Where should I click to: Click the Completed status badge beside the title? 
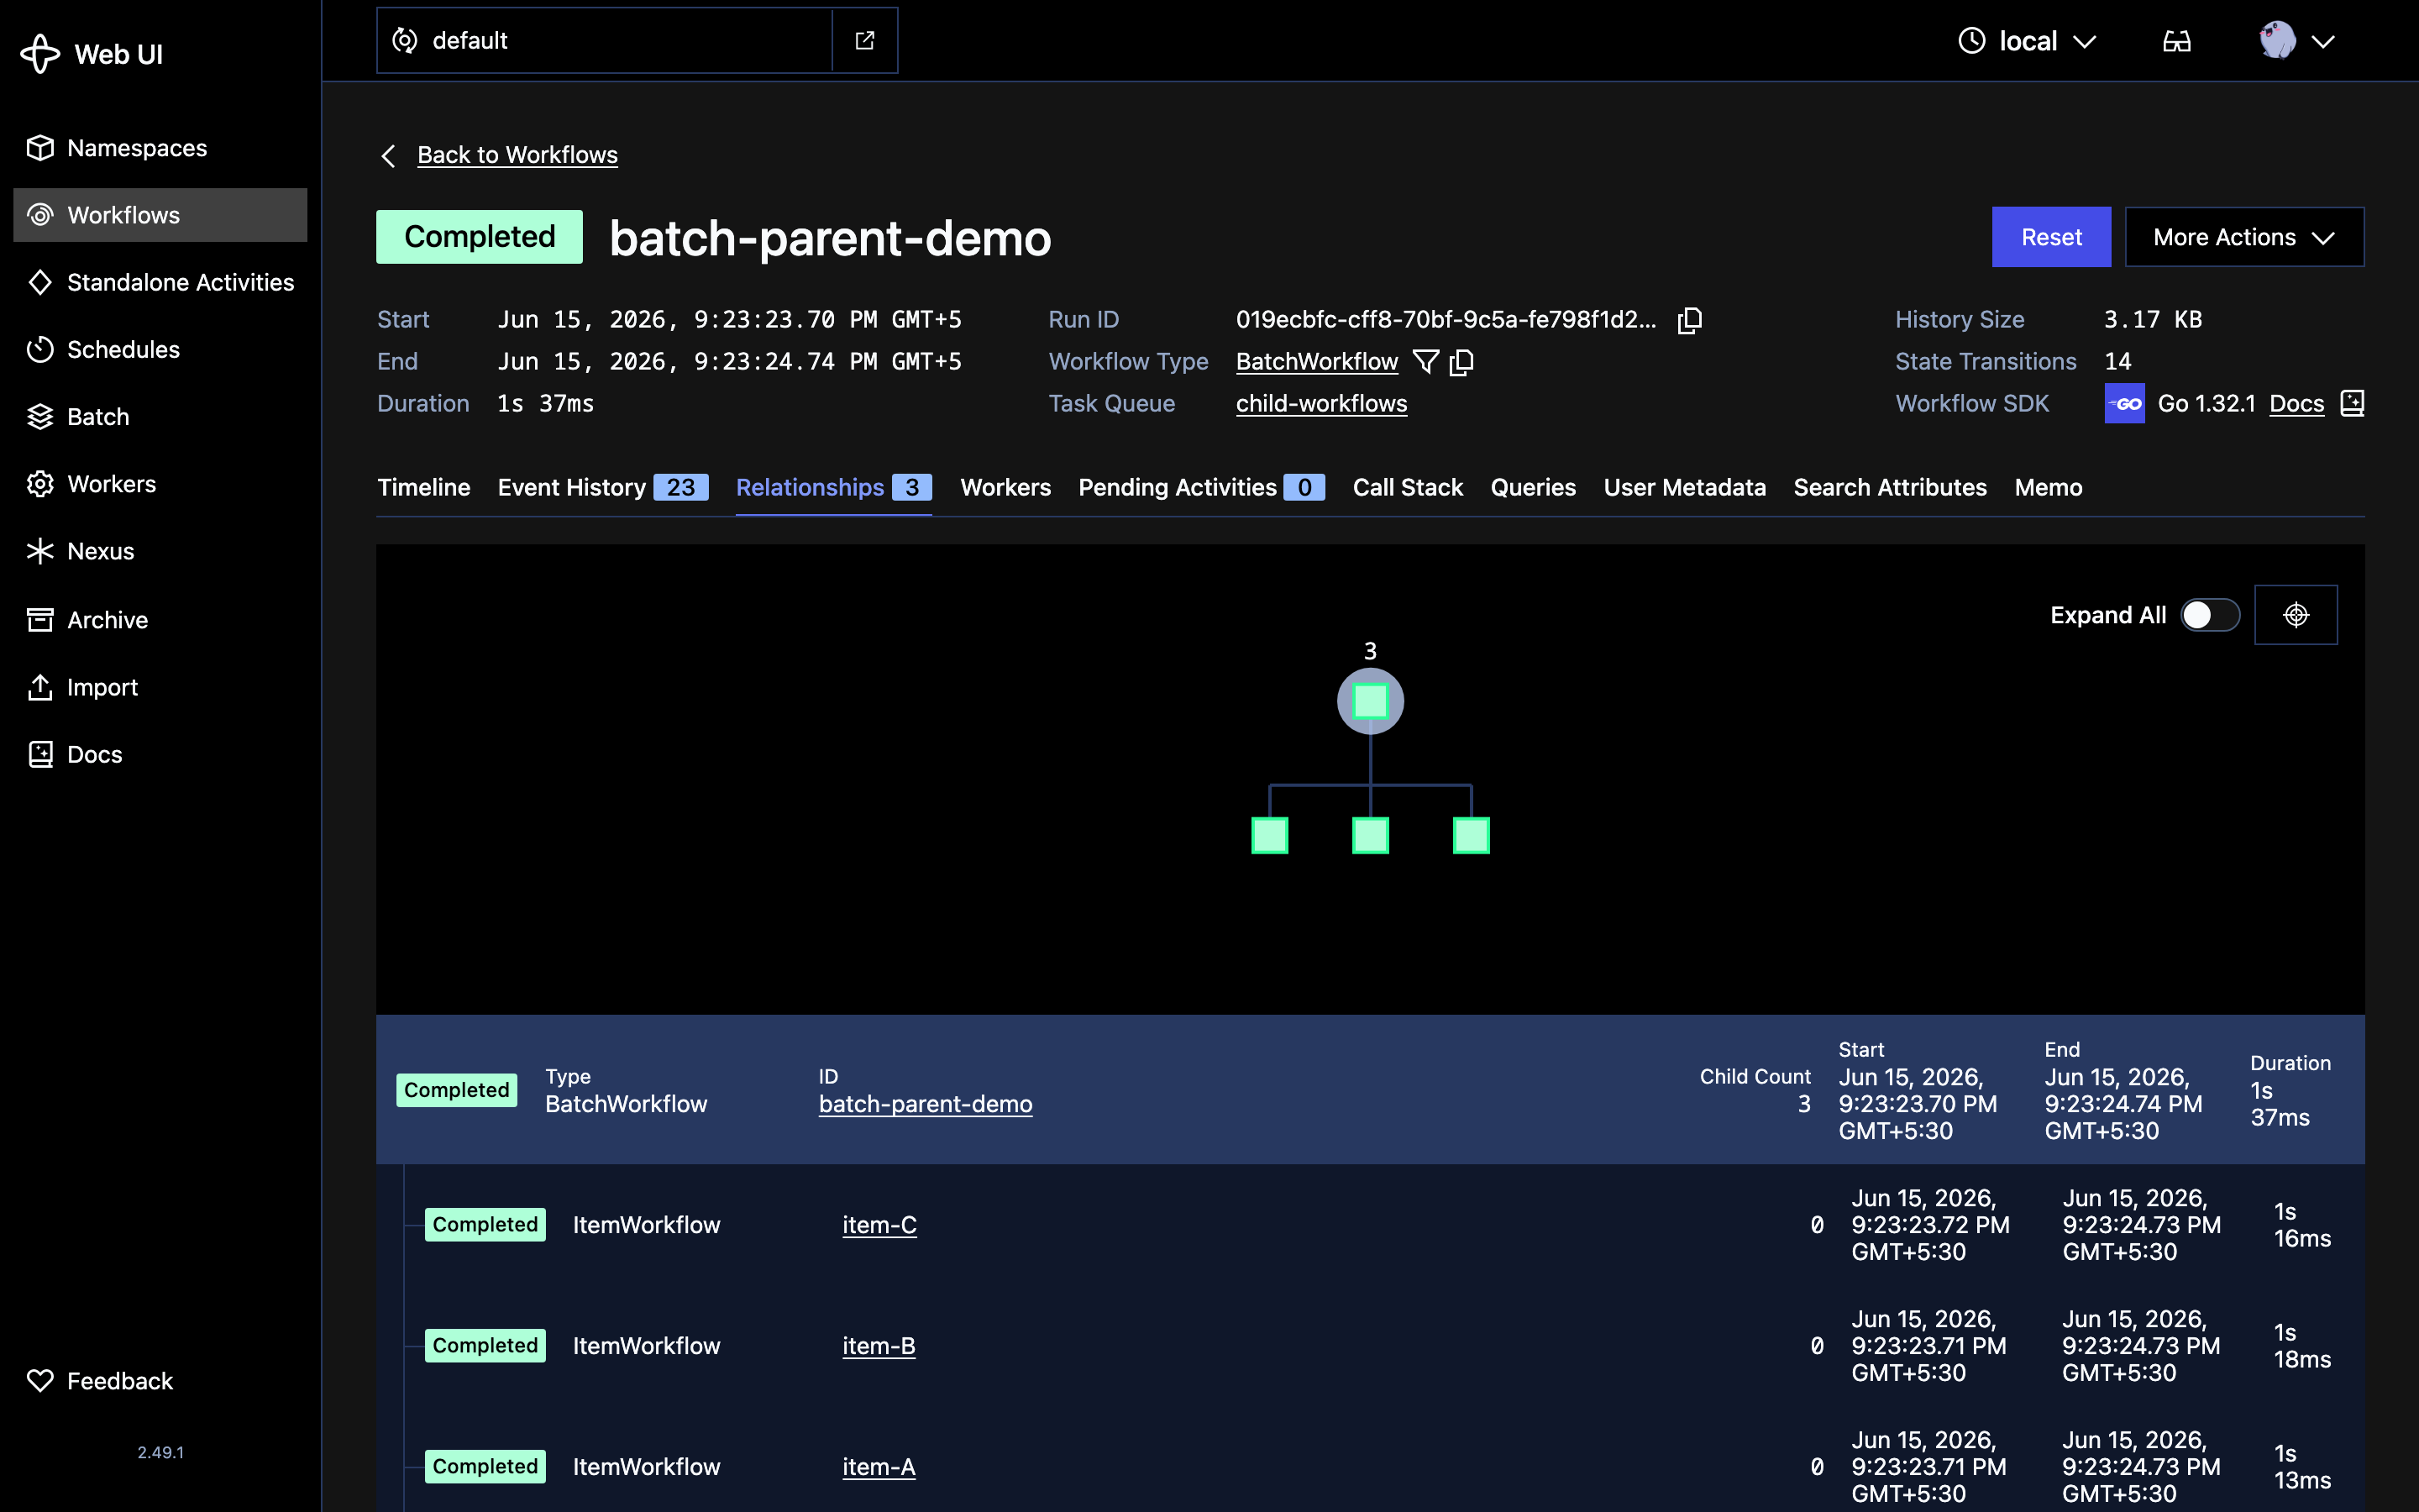479,237
